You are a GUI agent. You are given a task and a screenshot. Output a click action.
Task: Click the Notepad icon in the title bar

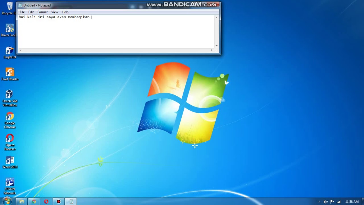[x=20, y=5]
